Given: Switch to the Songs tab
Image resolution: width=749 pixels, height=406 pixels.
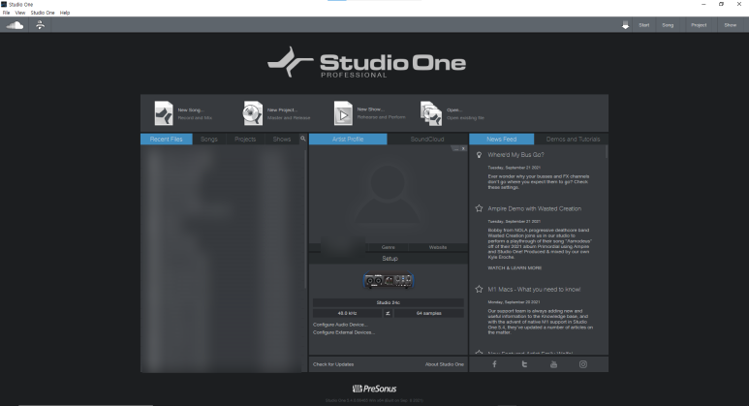Looking at the screenshot, I should [x=208, y=139].
